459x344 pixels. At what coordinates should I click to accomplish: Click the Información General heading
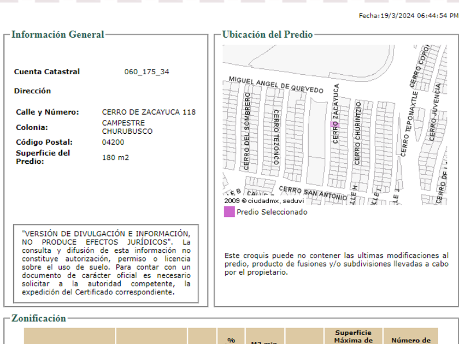pyautogui.click(x=58, y=34)
